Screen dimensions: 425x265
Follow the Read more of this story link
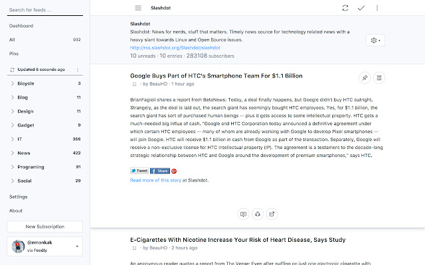[x=155, y=180]
